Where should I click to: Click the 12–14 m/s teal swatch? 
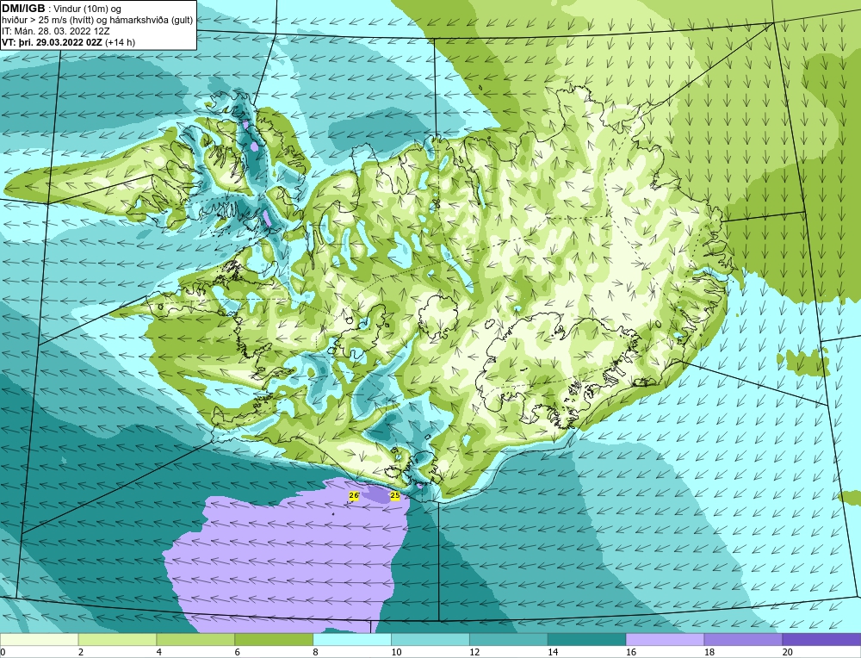[509, 639]
